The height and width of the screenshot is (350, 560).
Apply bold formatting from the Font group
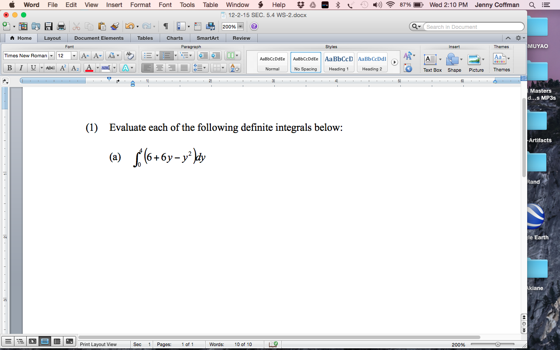(x=9, y=68)
